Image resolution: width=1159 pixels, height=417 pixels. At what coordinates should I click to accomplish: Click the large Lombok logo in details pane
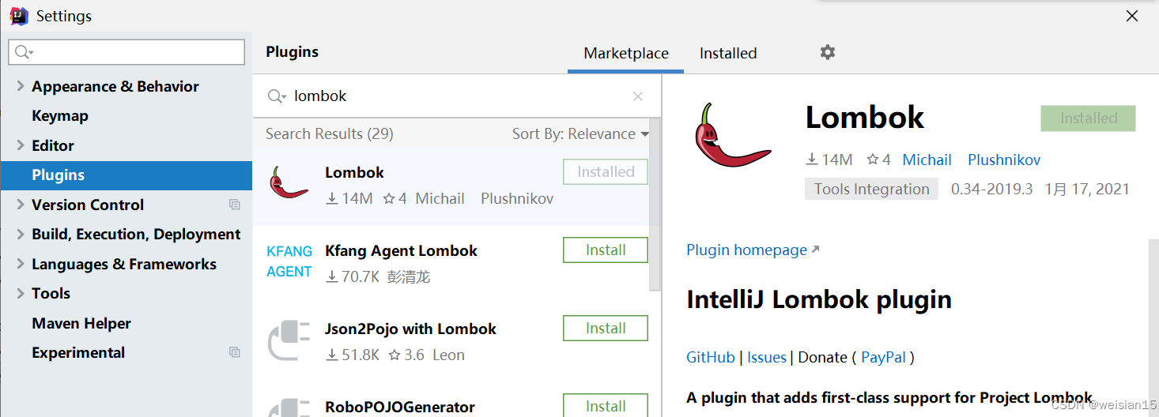(x=732, y=135)
